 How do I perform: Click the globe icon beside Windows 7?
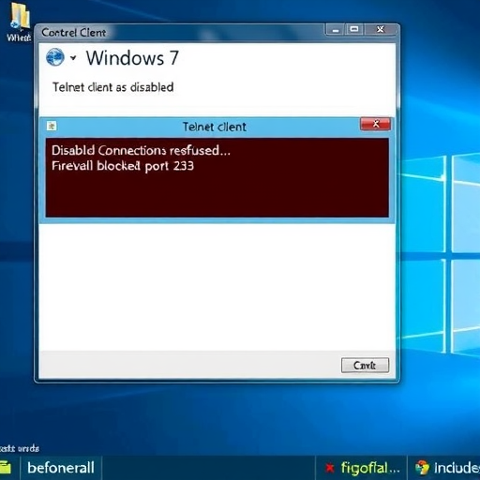(x=55, y=57)
